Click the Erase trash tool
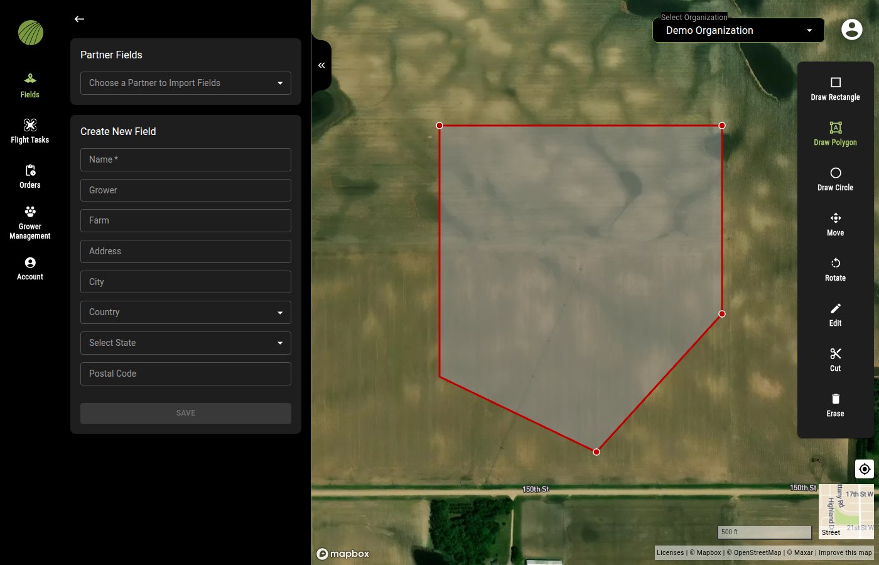The image size is (879, 565). pos(835,406)
